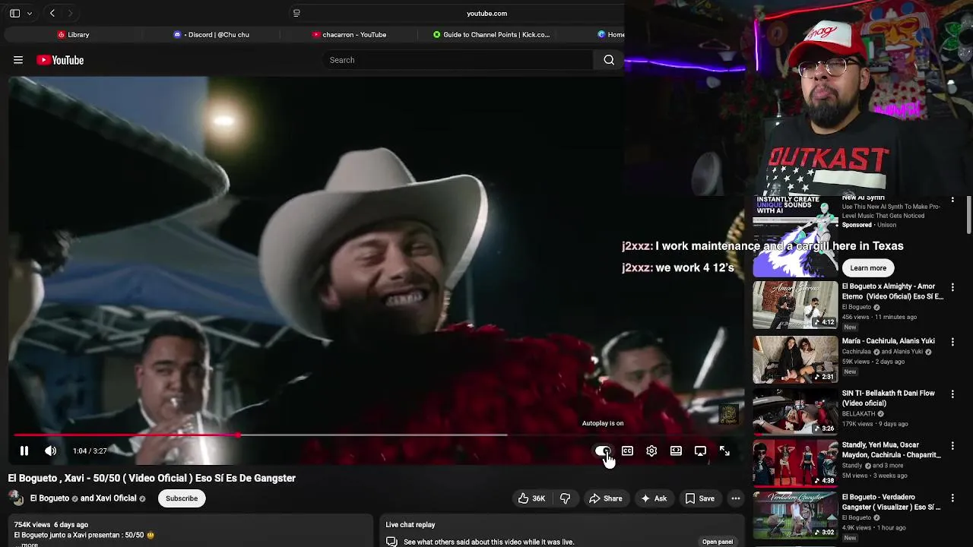Image resolution: width=973 pixels, height=547 pixels.
Task: Open the player settings gear
Action: 651,451
